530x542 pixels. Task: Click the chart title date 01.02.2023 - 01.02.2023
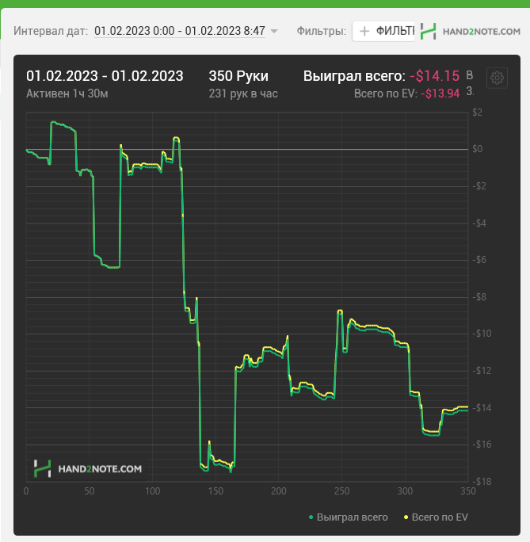pos(105,76)
